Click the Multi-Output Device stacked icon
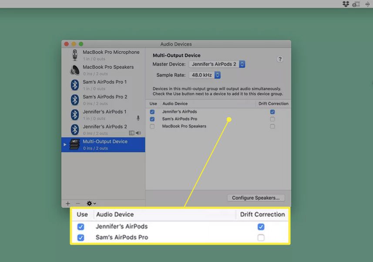This screenshot has height=262, width=373. (74, 144)
